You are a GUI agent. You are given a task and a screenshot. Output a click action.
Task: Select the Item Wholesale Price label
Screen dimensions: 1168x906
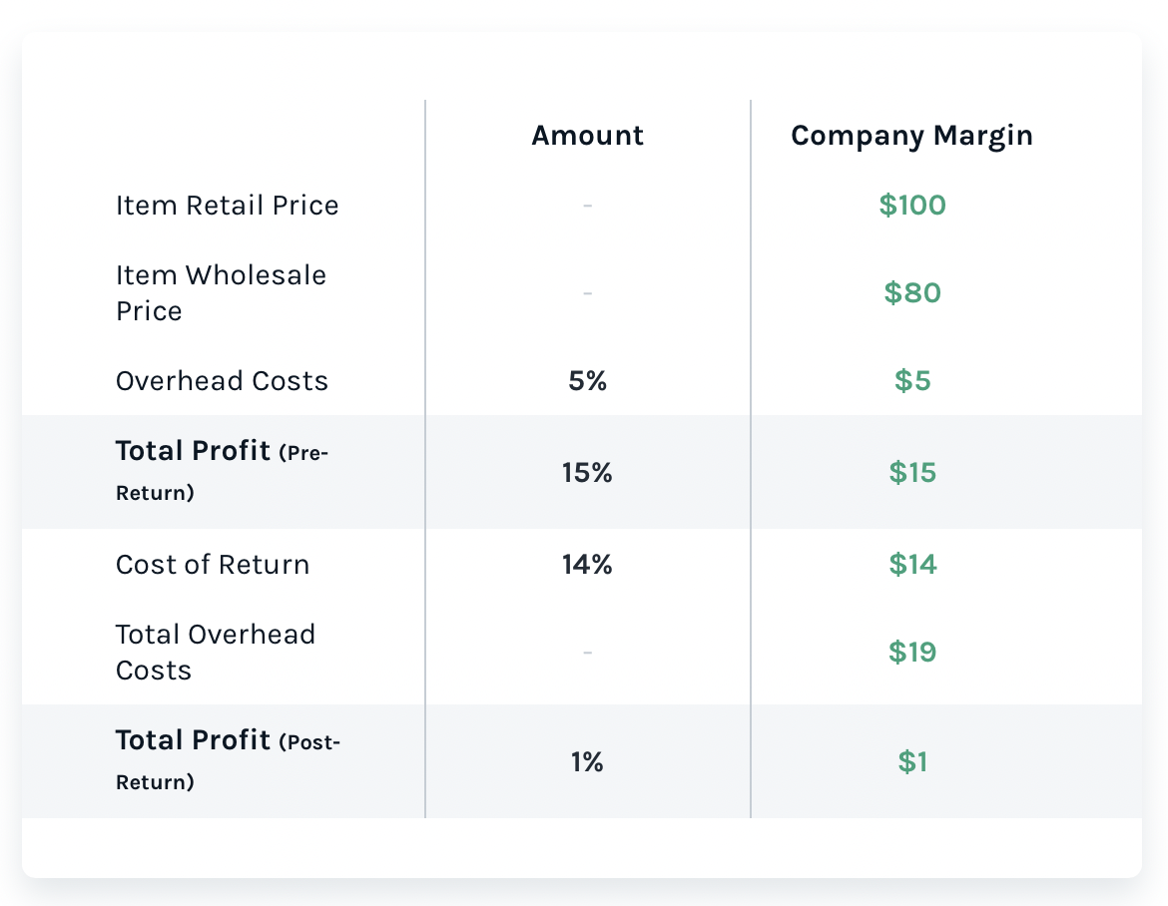point(222,293)
